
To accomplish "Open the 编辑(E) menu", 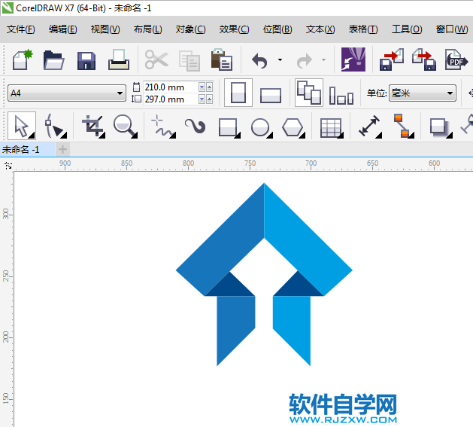I will (x=62, y=29).
